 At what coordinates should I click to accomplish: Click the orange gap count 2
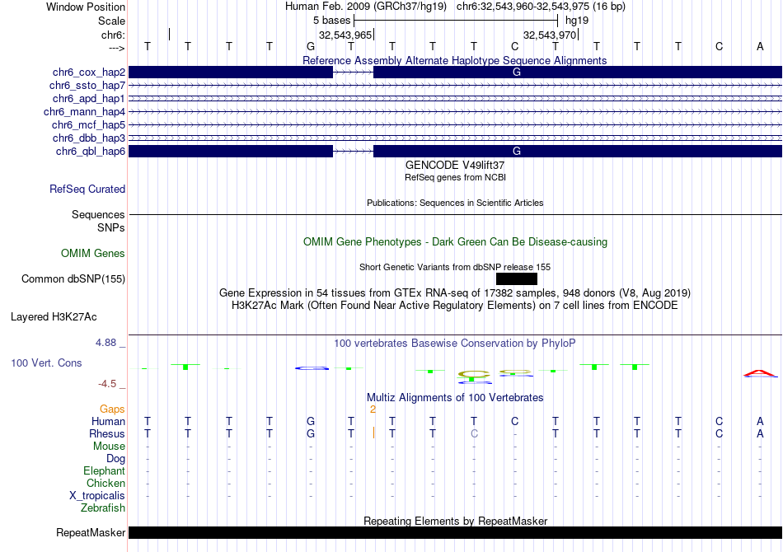(x=373, y=409)
